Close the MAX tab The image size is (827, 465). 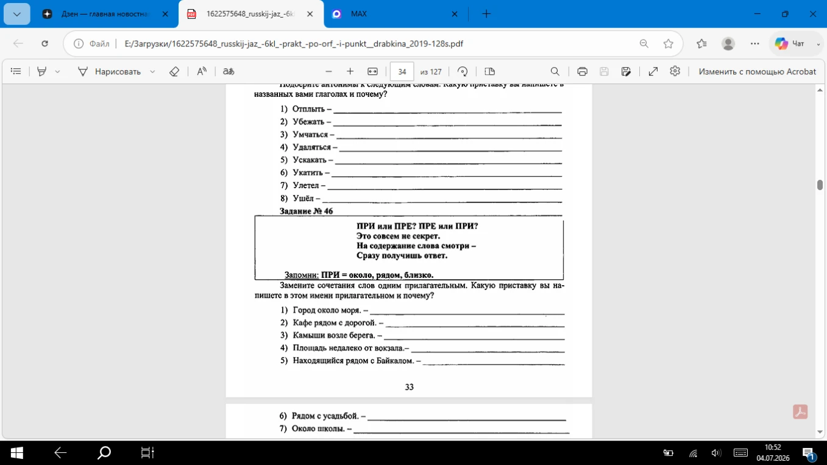[455, 14]
